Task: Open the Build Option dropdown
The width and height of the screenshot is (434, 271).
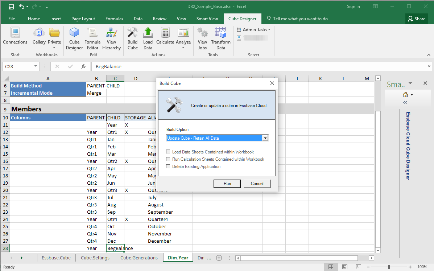Action: 265,138
